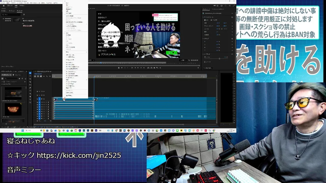Open the Workspaces menu icon
The height and width of the screenshot is (183, 326).
tap(218, 6)
